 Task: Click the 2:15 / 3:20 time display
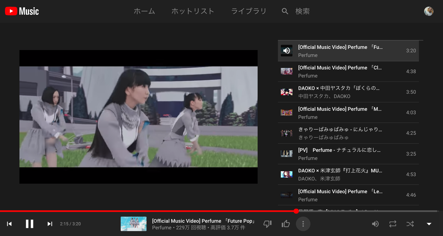pyautogui.click(x=70, y=224)
